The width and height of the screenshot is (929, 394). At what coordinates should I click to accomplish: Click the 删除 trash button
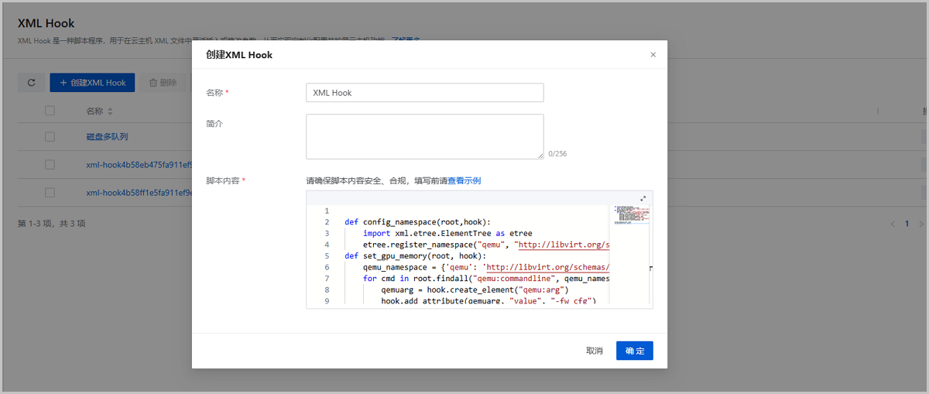coord(163,83)
